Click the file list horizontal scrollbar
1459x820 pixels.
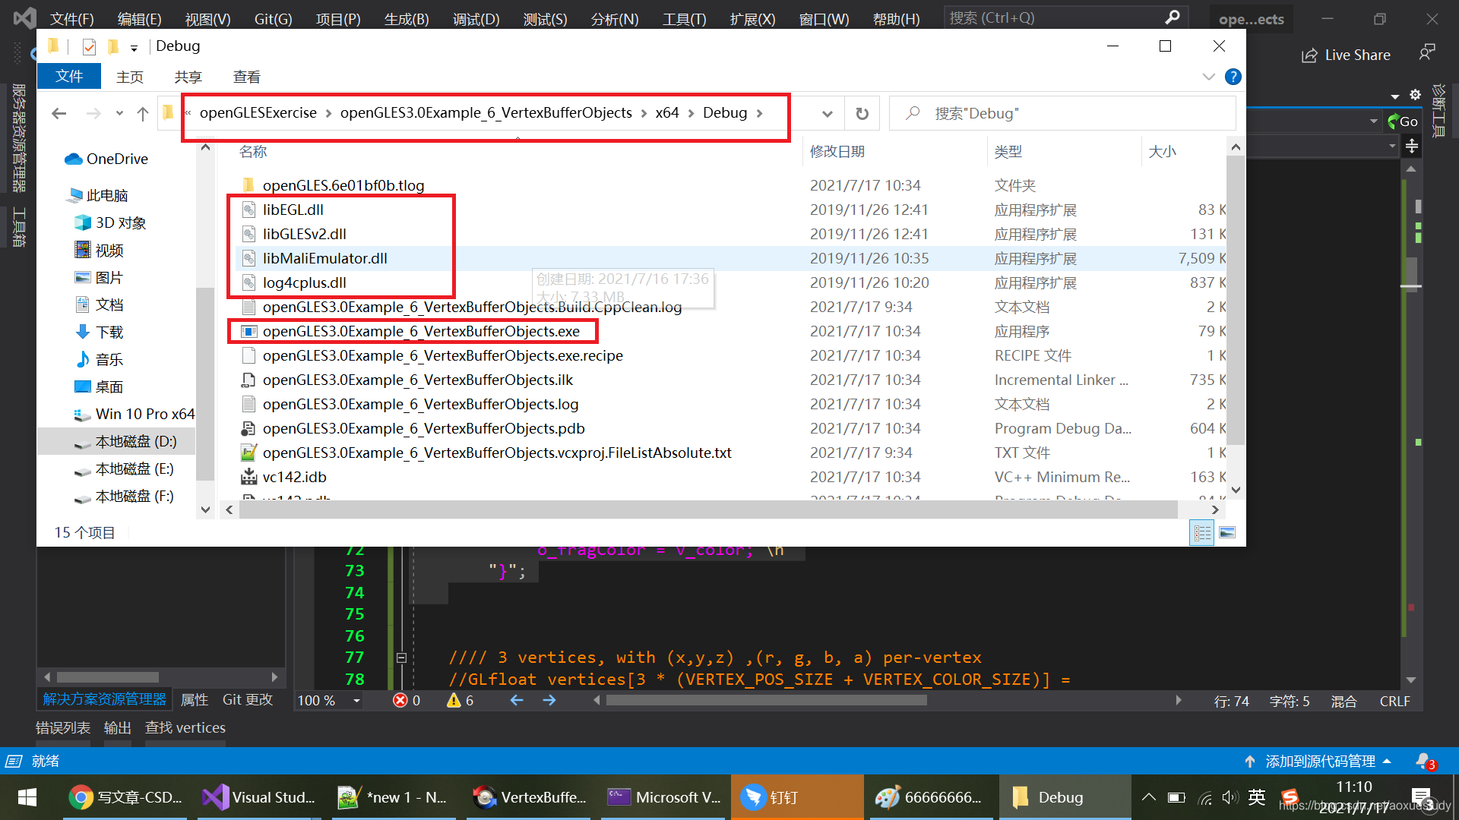pyautogui.click(x=707, y=510)
